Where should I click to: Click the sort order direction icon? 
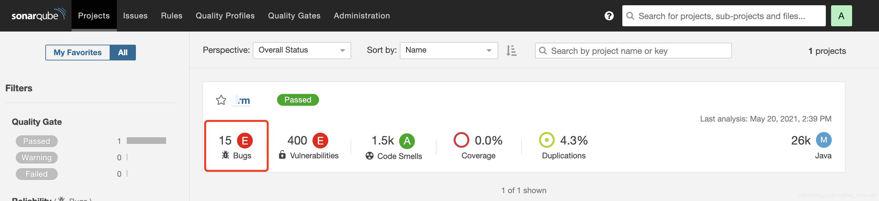click(511, 51)
